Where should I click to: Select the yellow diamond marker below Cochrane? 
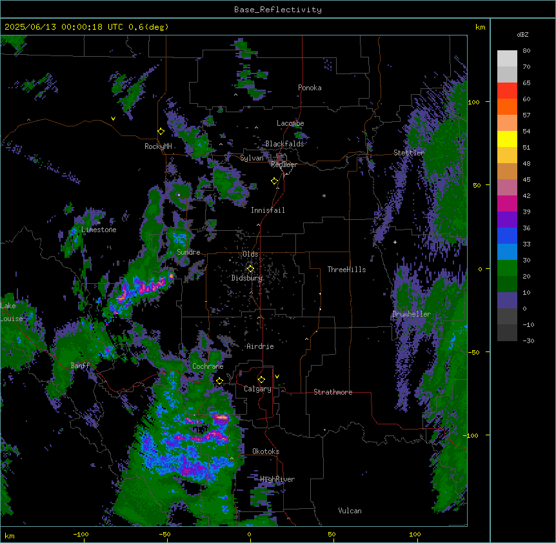click(x=219, y=381)
